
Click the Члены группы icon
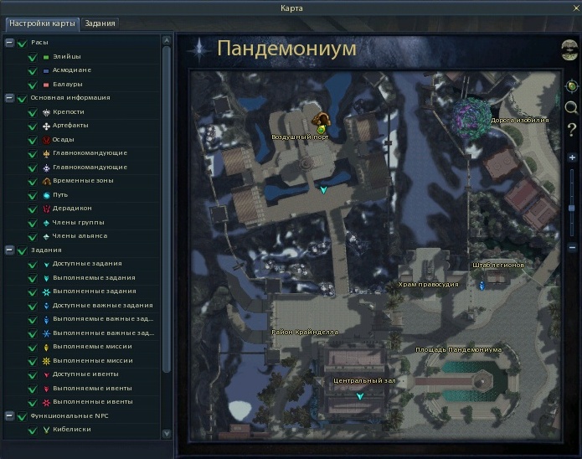(x=46, y=223)
